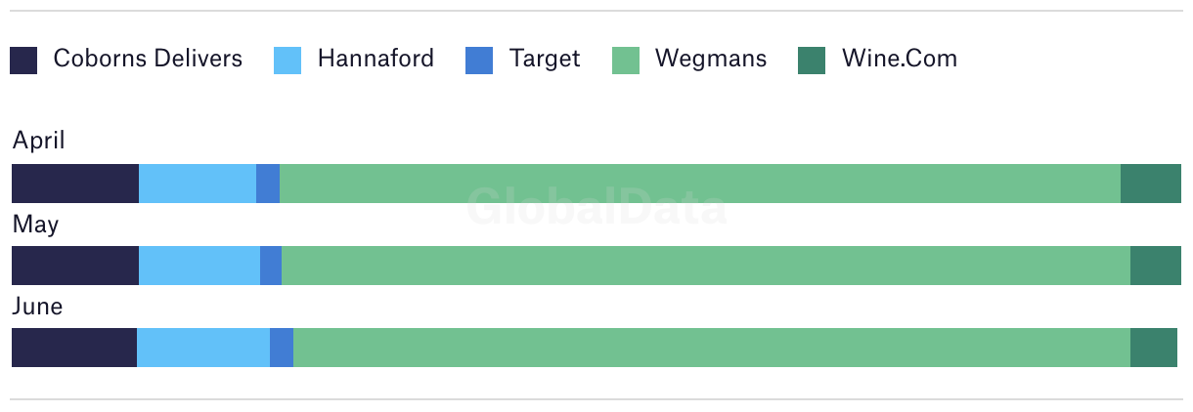1193x412 pixels.
Task: Select the April Hannaford bar segment
Action: click(x=198, y=184)
